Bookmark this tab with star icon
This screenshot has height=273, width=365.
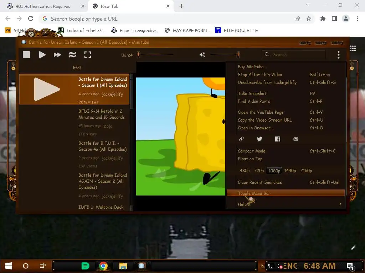point(309,18)
